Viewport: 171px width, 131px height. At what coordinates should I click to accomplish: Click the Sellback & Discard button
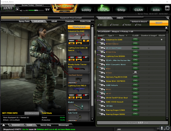coord(139,21)
